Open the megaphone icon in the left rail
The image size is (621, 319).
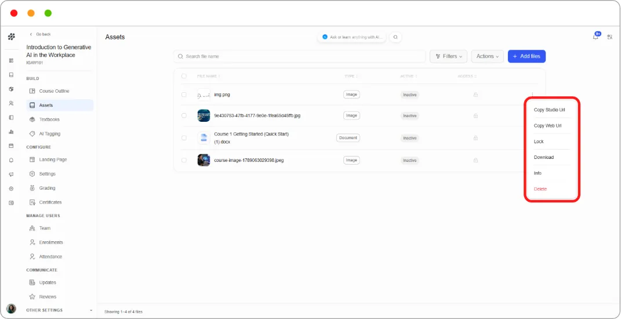click(x=11, y=175)
